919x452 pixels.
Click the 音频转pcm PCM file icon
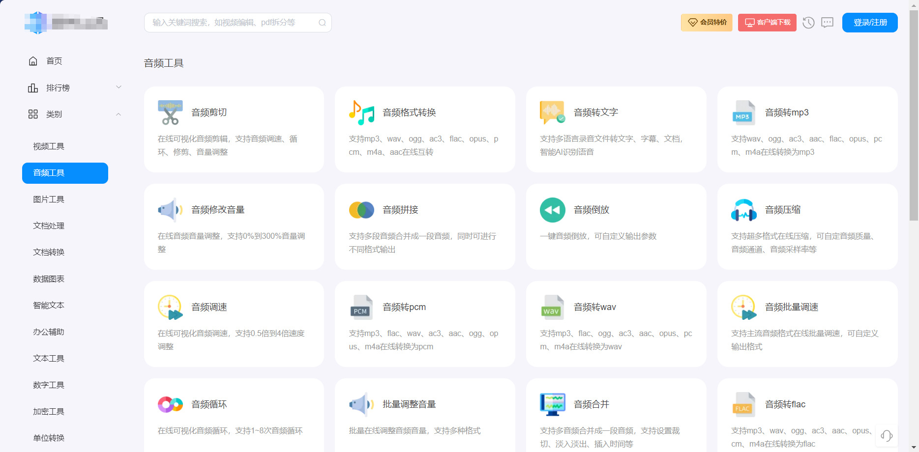(361, 307)
